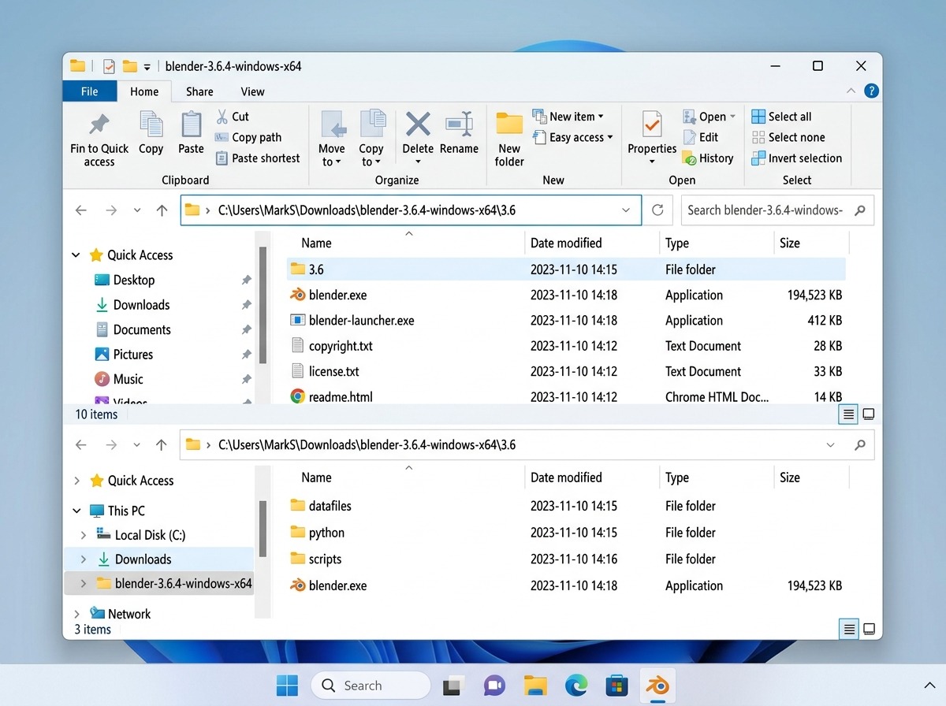Expand Network tree node
946x706 pixels.
click(76, 614)
